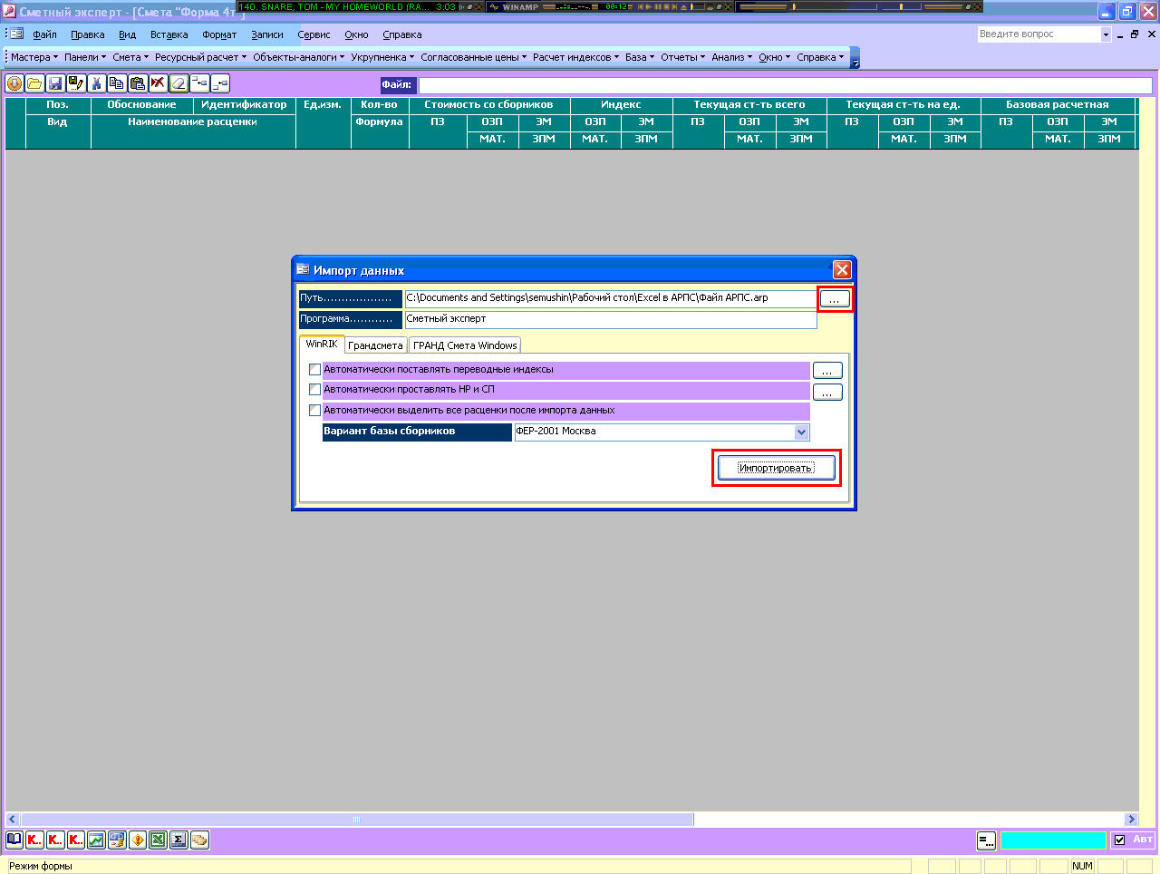Enable automatic переводные индексы checkbox
Viewport: 1160px width, 874px height.
[x=314, y=370]
